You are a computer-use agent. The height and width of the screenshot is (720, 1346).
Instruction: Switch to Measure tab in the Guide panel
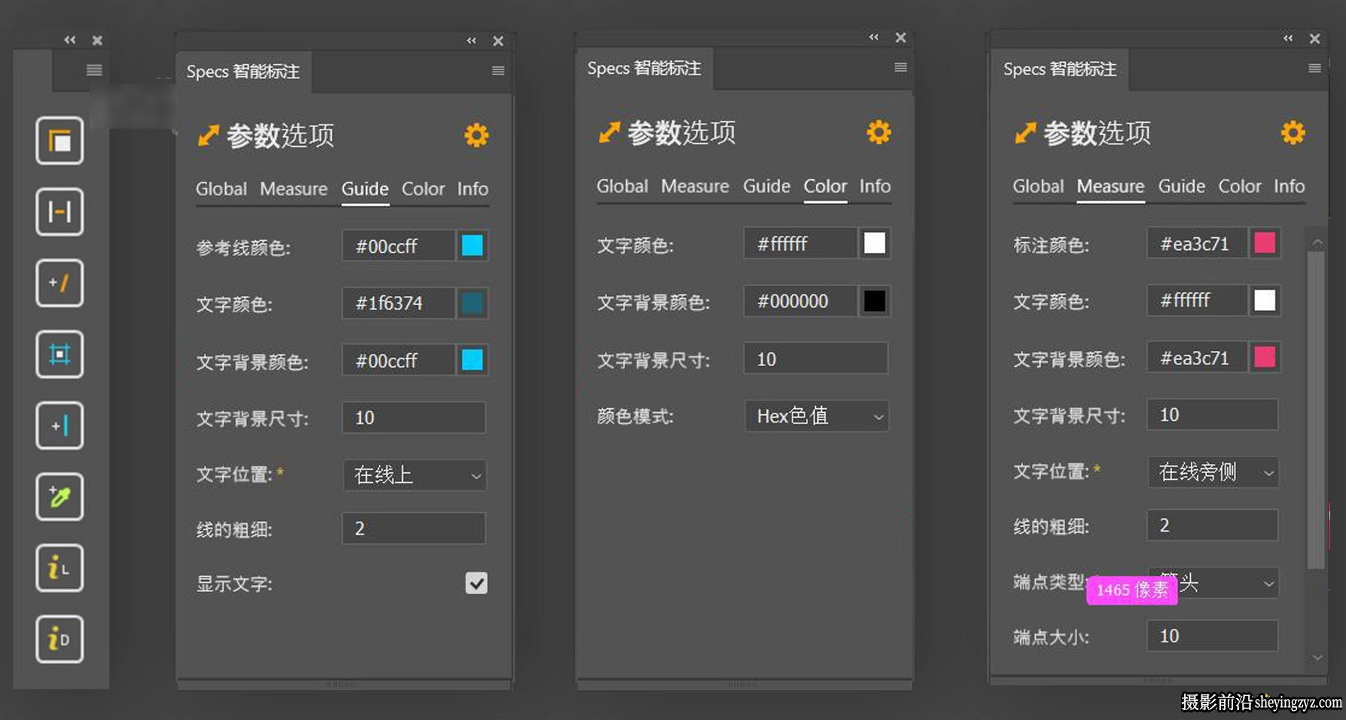(294, 189)
